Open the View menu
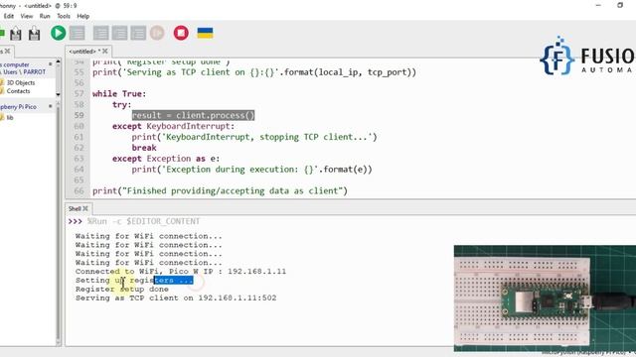This screenshot has height=357, width=636. coord(27,16)
